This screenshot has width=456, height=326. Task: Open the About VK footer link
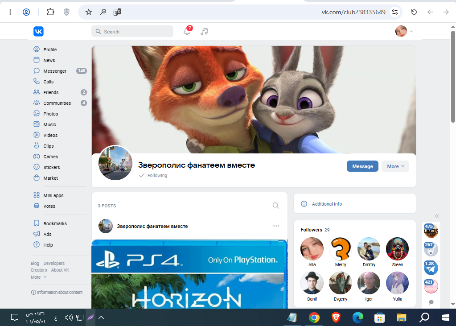click(x=60, y=270)
